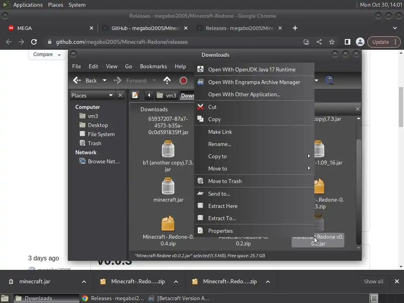
Task: Switch to GitHub megaboi2005 tab
Action: click(x=145, y=28)
